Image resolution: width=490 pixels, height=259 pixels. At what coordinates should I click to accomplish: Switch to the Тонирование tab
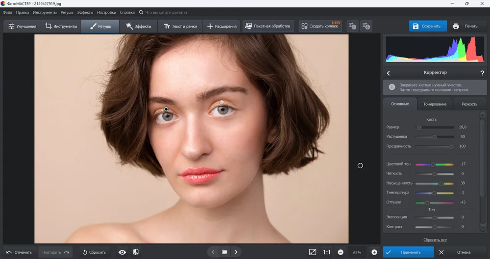tap(435, 104)
